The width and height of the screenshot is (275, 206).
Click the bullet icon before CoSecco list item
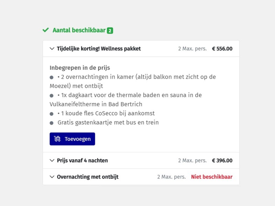click(52, 113)
